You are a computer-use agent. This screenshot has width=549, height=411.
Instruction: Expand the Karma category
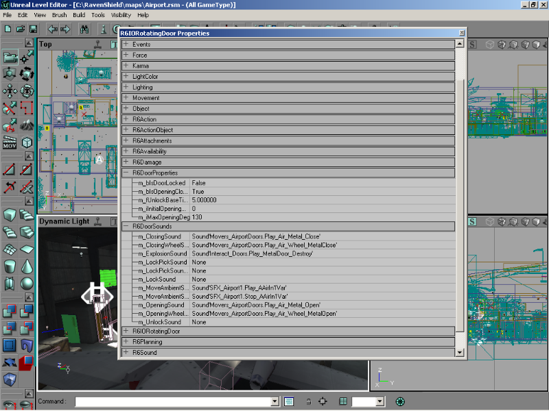(126, 65)
